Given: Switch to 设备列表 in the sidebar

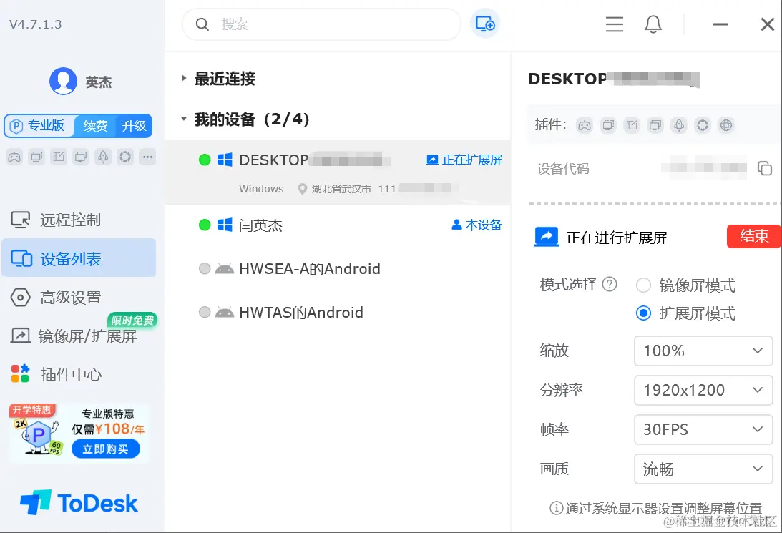Looking at the screenshot, I should click(x=79, y=258).
